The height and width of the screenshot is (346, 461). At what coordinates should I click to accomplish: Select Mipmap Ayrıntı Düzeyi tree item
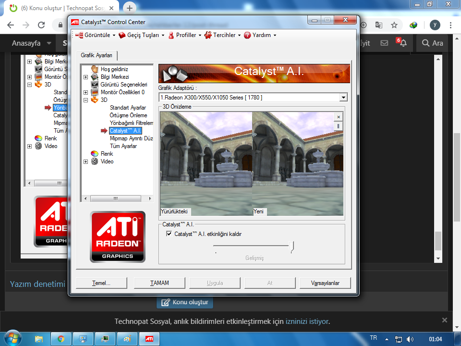(131, 138)
